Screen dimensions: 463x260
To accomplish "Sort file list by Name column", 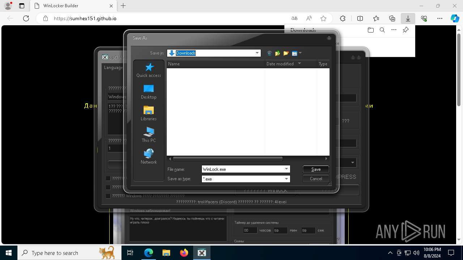I will (x=216, y=64).
